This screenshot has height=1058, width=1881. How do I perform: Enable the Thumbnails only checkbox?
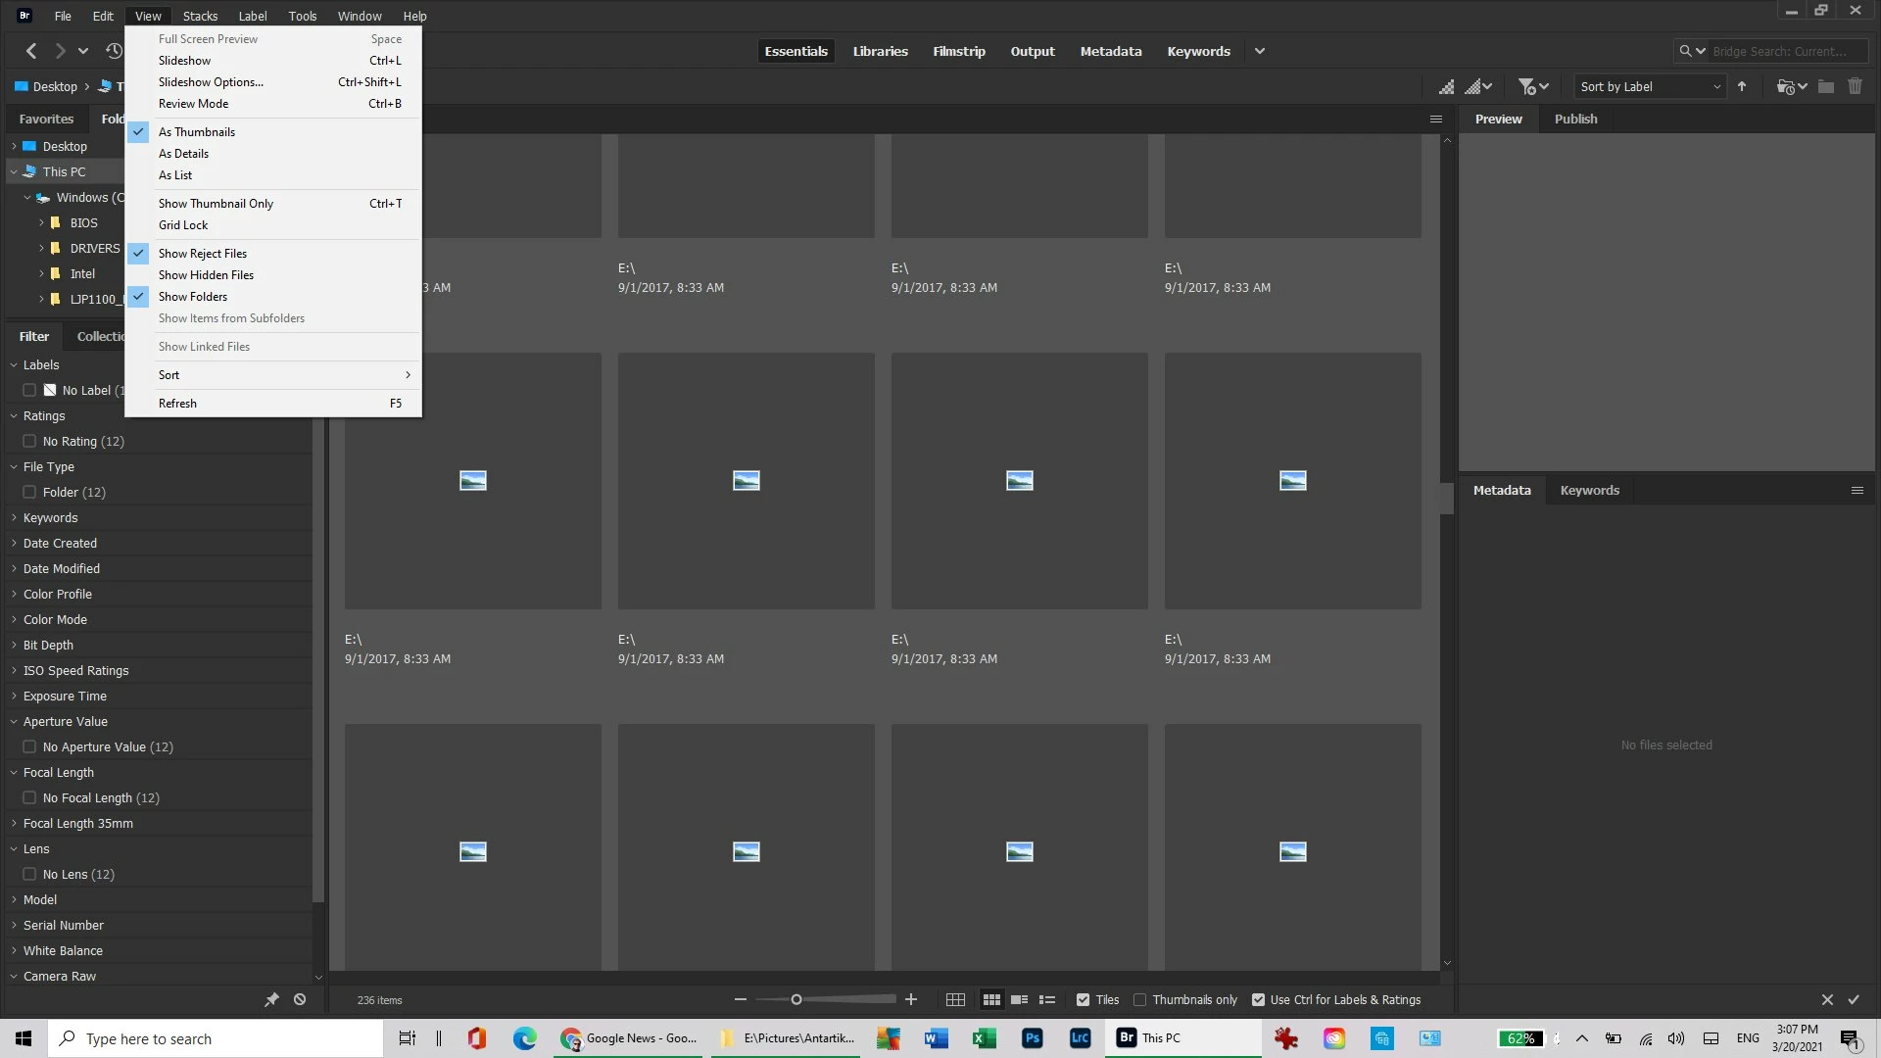pos(1139,1000)
